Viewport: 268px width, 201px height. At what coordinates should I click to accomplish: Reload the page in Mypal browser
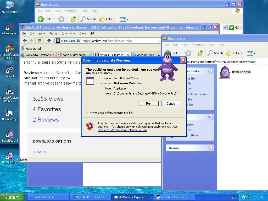[39, 41]
